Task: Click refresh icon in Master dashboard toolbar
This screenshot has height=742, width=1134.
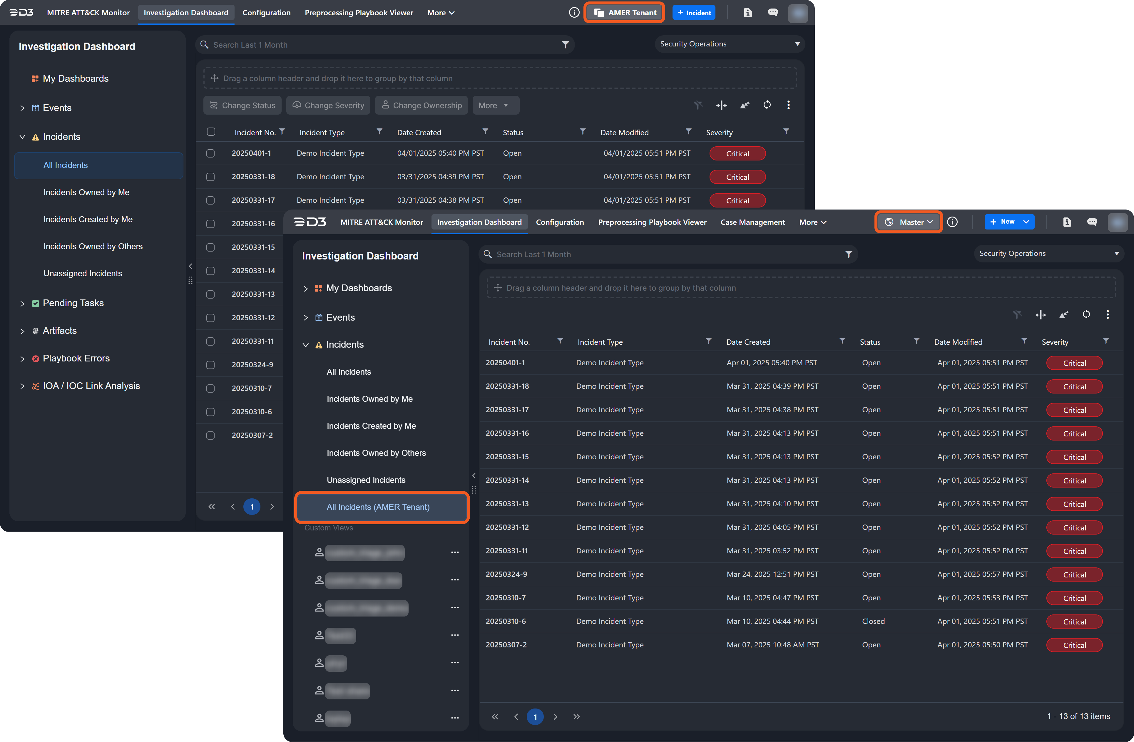Action: (1086, 314)
